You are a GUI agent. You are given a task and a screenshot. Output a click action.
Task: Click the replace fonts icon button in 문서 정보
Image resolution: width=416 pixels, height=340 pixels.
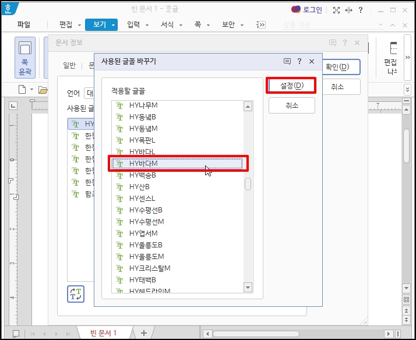[x=76, y=294]
